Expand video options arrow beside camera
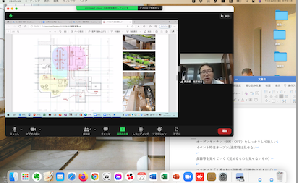Viewport: 298px width, 183px height. pos(40,129)
